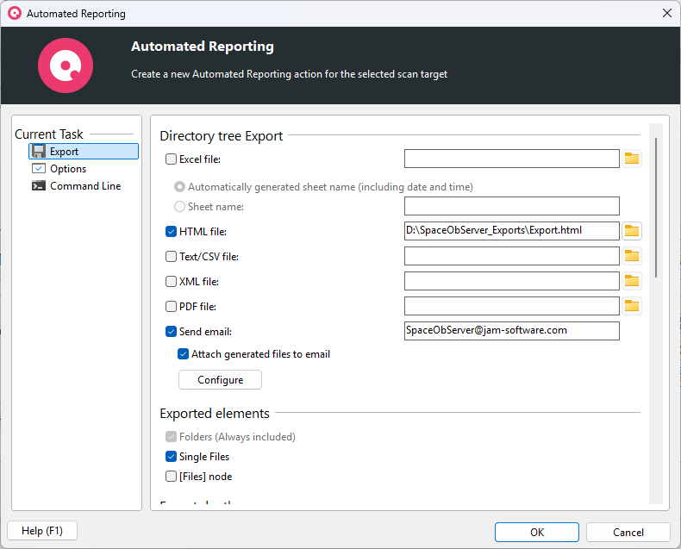Click browse folder icon for Excel file

tap(632, 159)
